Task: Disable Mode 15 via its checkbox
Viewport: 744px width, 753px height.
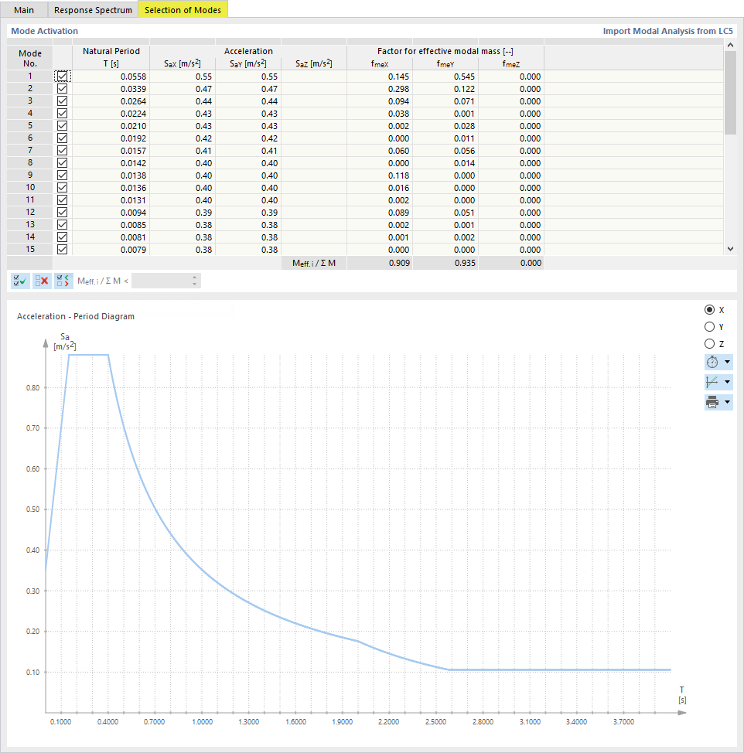Action: click(x=62, y=249)
